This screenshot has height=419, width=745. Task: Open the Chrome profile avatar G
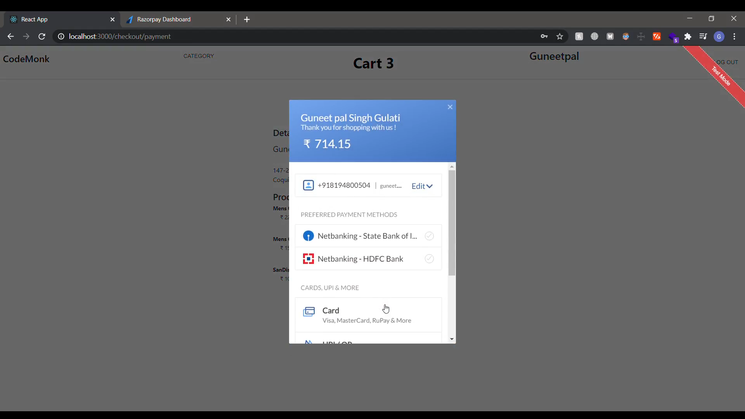tap(719, 36)
